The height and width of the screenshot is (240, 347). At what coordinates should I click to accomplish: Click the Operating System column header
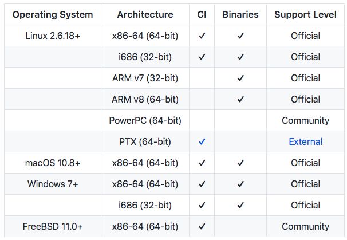pyautogui.click(x=53, y=14)
